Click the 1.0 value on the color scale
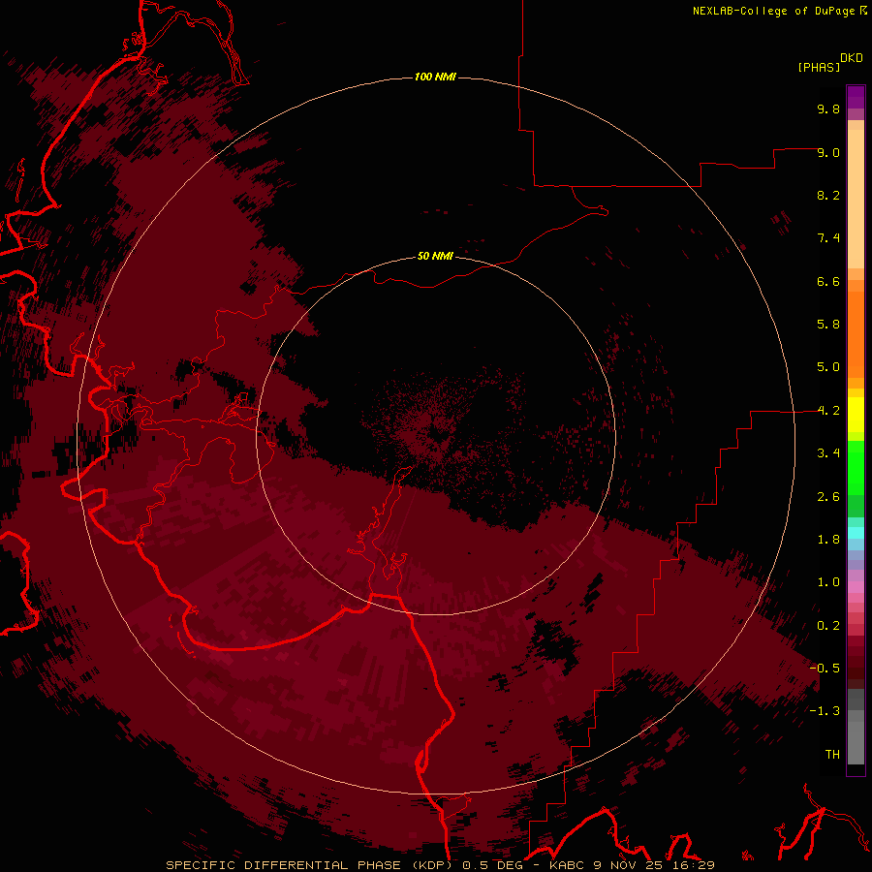This screenshot has height=872, width=872. (828, 582)
